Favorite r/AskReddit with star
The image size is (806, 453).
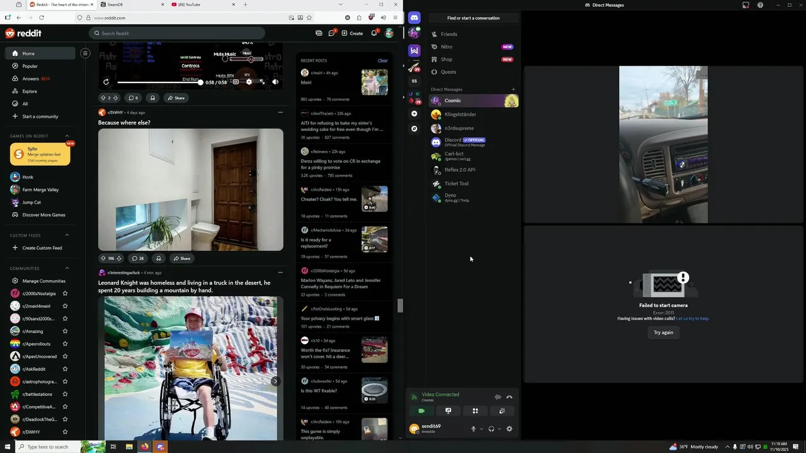[65, 369]
